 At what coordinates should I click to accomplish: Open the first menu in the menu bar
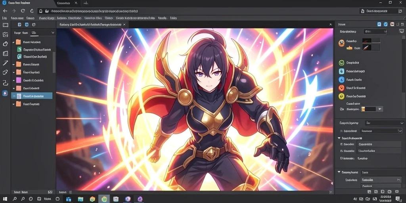tap(4, 18)
